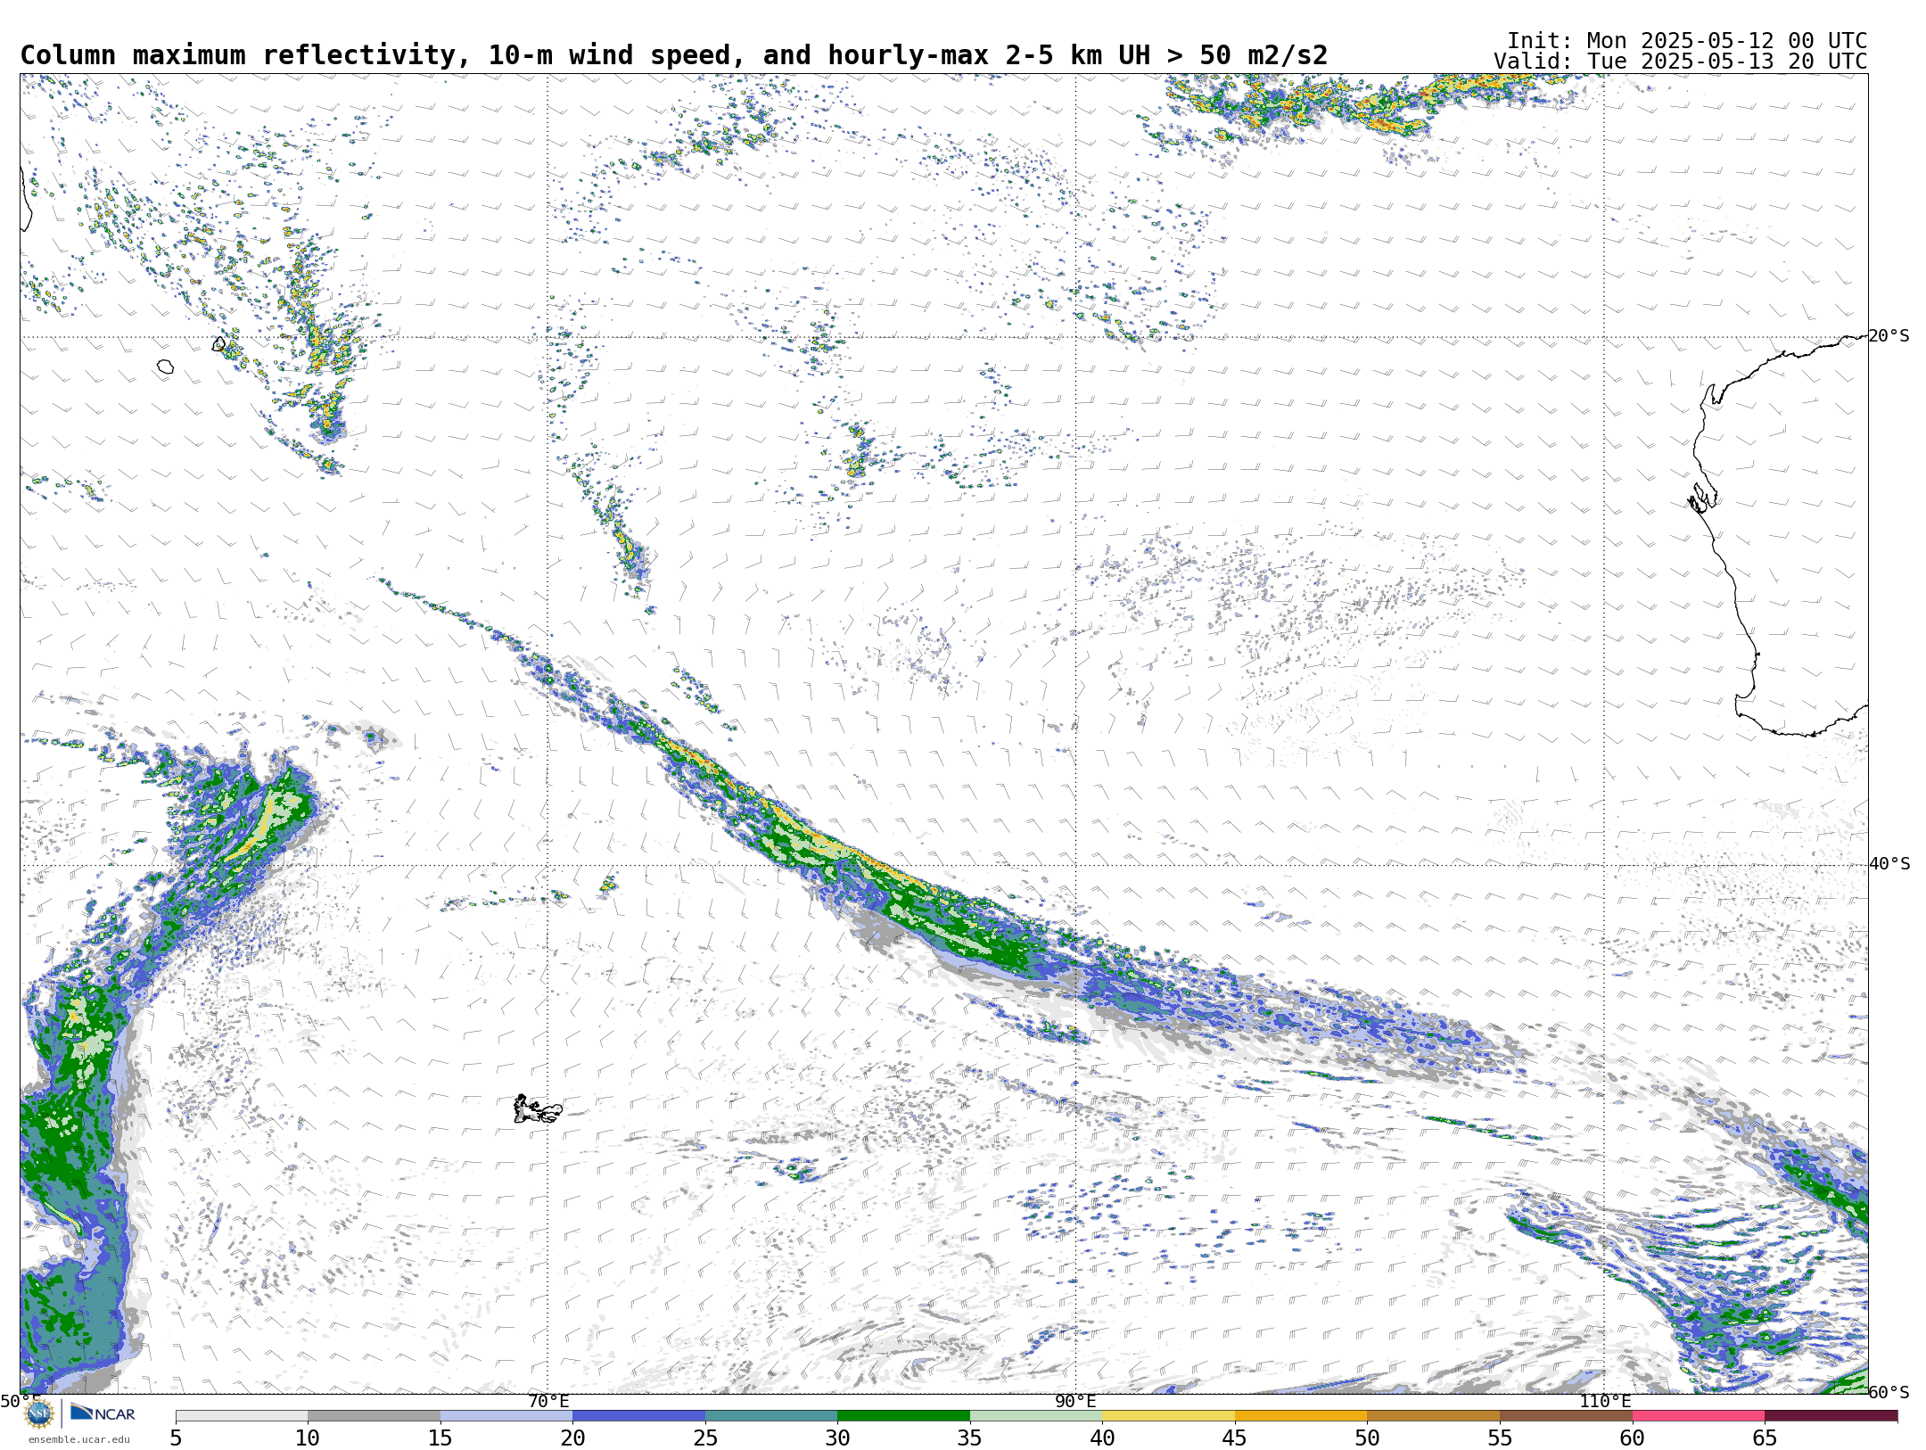The width and height of the screenshot is (1926, 1450).
Task: Click the pale blue 15 dBZ swatch
Action: click(x=506, y=1416)
